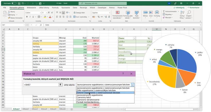Expand the format style combo box arrow

tap(133, 84)
